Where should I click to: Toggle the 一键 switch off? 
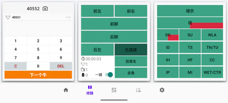109,75
